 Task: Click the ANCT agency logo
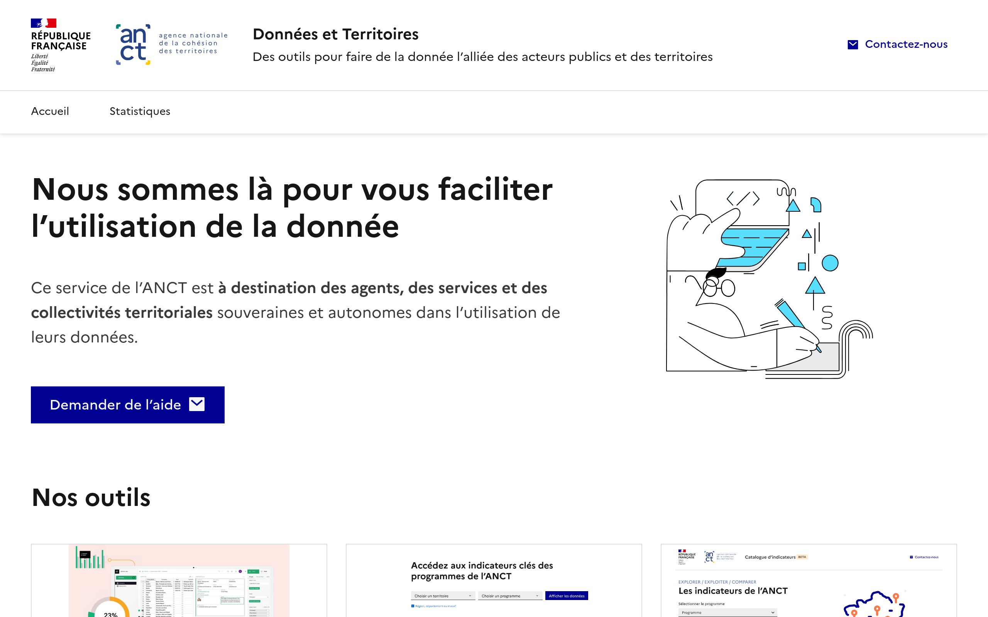click(171, 44)
